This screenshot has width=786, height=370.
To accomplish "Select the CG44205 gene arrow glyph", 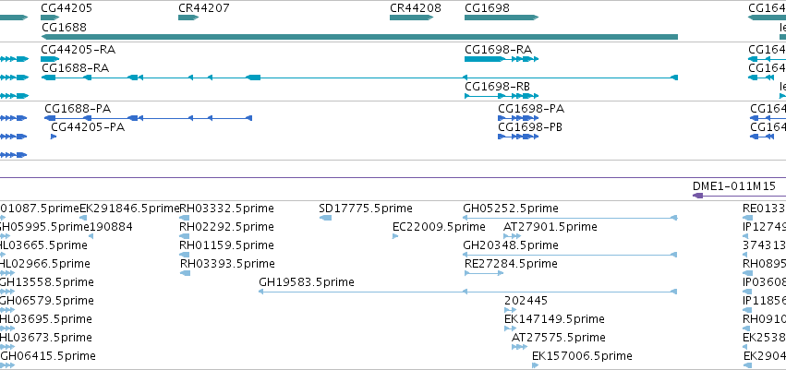I will pyautogui.click(x=50, y=18).
